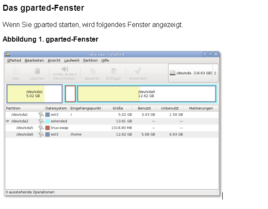The image size is (268, 209).
Task: Click the /home mount point cell
Action: point(76,134)
